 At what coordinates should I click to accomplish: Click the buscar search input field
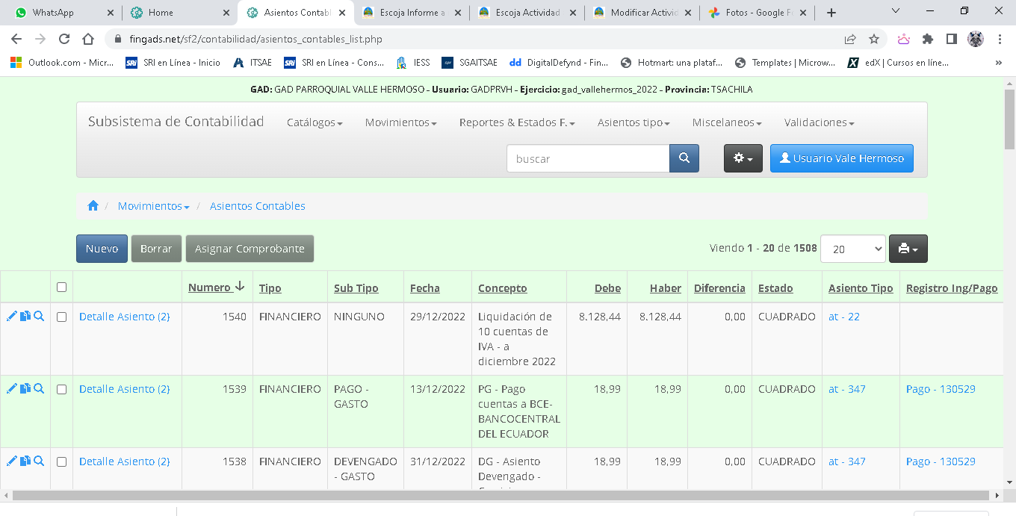click(588, 158)
